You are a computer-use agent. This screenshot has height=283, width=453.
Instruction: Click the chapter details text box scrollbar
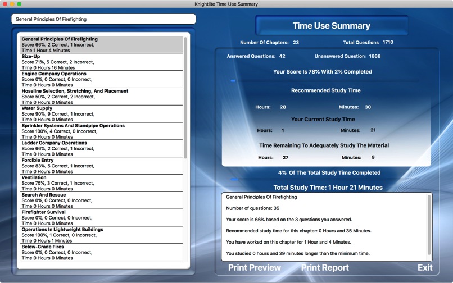pos(429,225)
